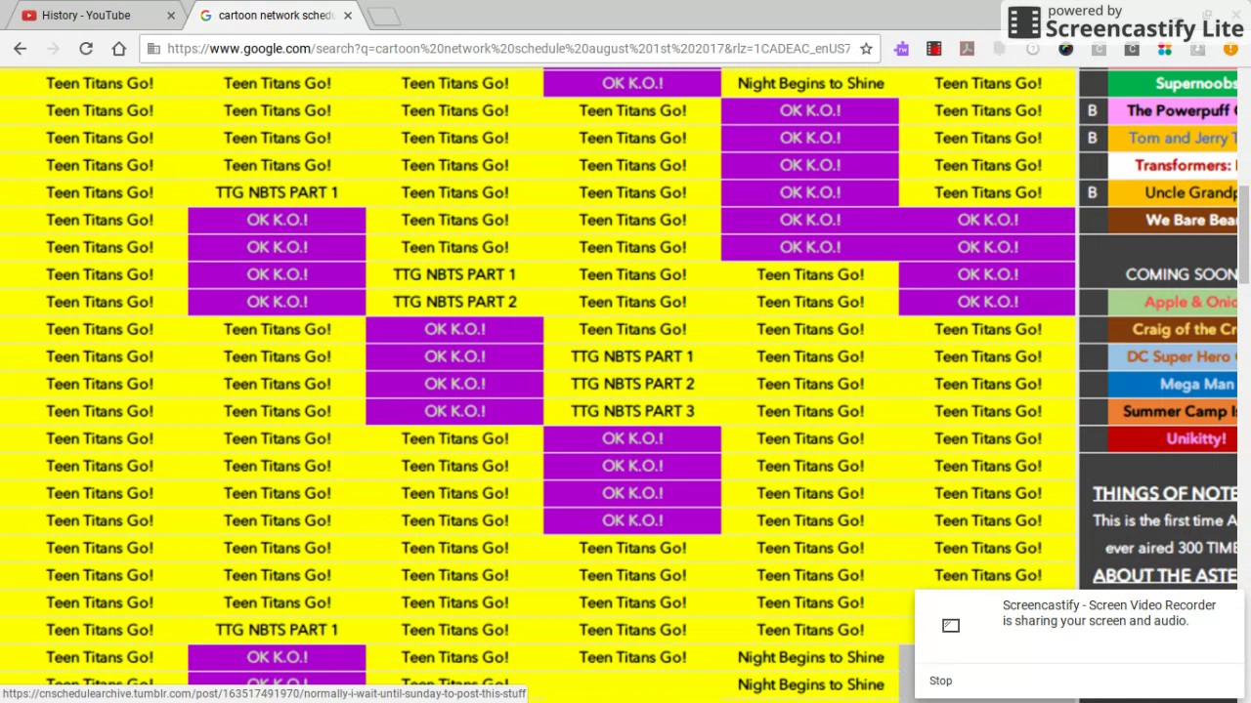The image size is (1251, 703).
Task: Bookmark this page with the star
Action: [x=866, y=49]
